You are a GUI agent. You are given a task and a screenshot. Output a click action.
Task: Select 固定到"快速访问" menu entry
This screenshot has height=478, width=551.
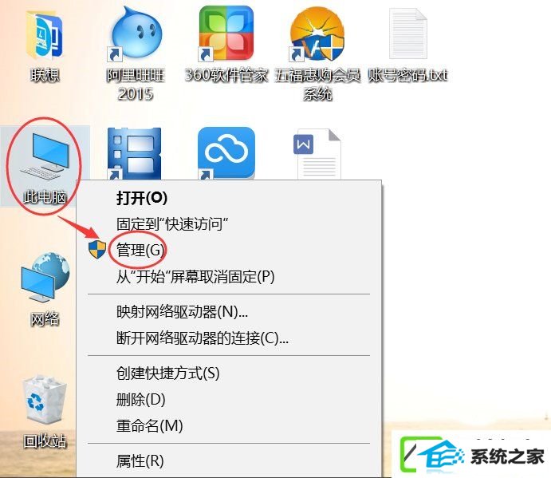[229, 224]
